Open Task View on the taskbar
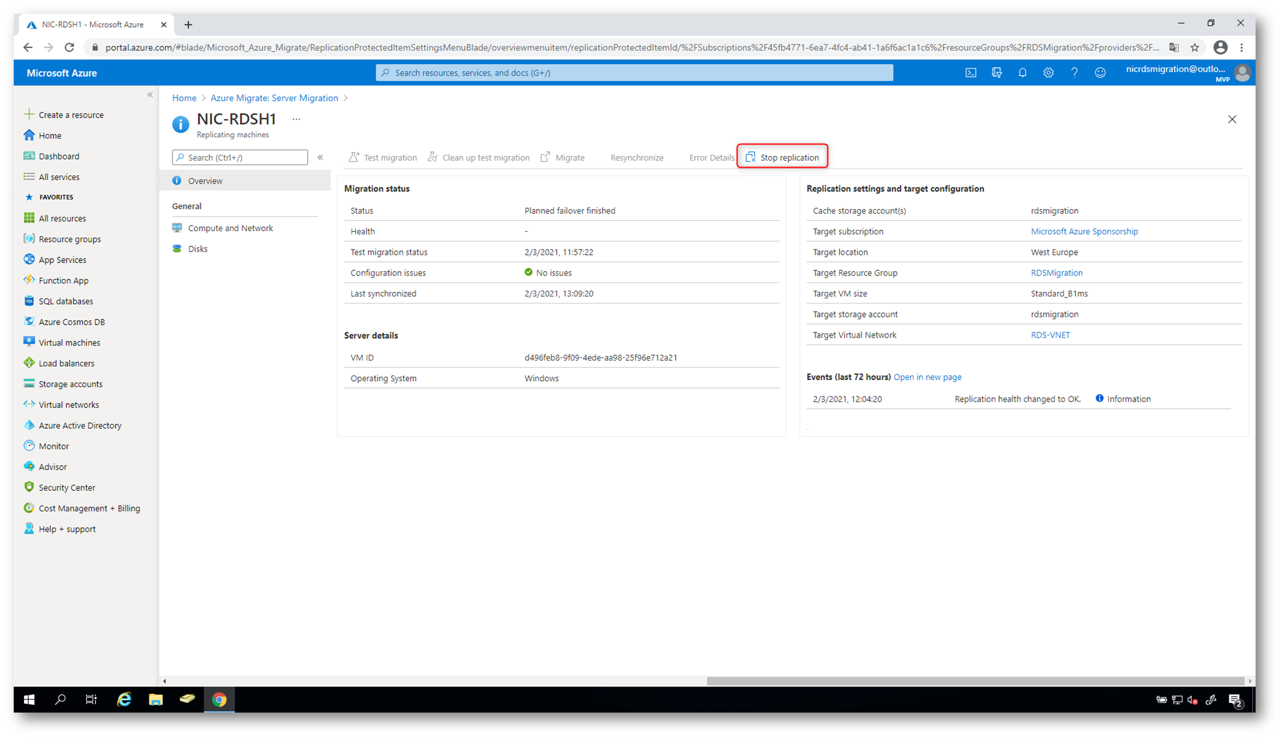Screen dimensions: 1283x740 coord(91,700)
